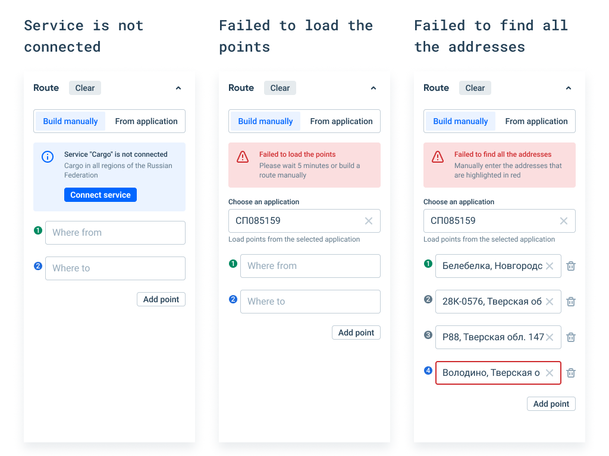This screenshot has width=609, height=456.
Task: Collapse the Route panel in first card
Action: click(x=178, y=88)
